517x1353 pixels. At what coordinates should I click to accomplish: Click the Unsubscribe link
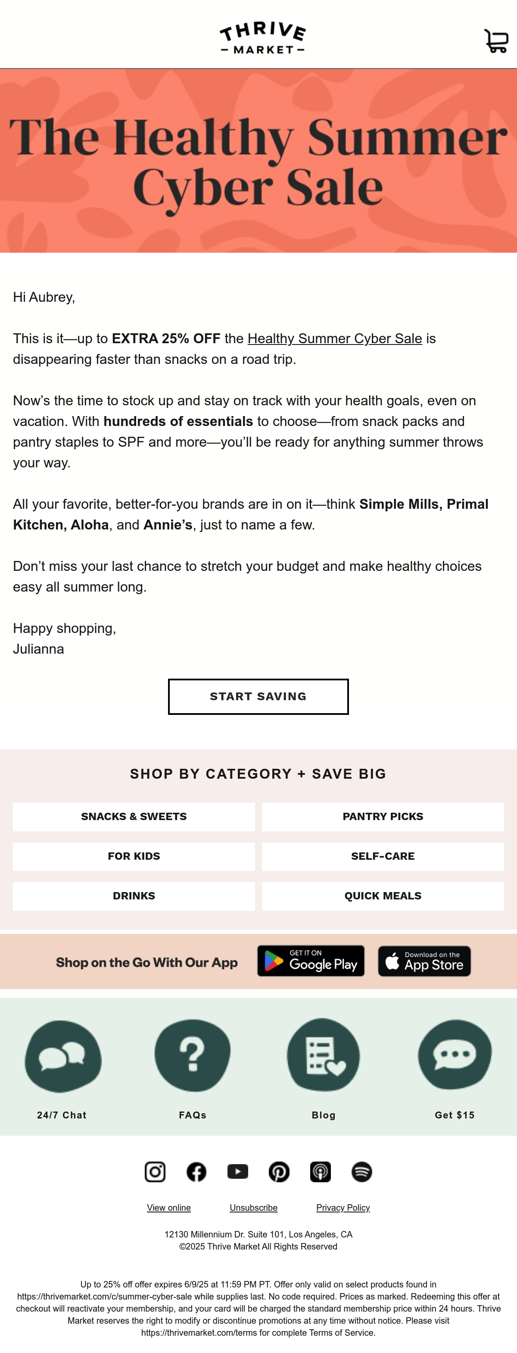[253, 1208]
